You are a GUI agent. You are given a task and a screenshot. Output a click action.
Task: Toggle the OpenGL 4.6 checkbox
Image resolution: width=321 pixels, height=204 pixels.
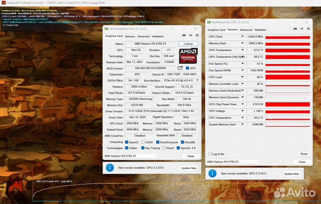pyautogui.click(x=178, y=148)
